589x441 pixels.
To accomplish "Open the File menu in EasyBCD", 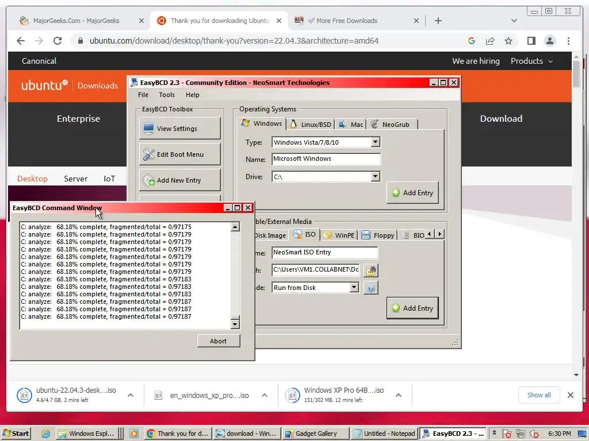I will 143,95.
